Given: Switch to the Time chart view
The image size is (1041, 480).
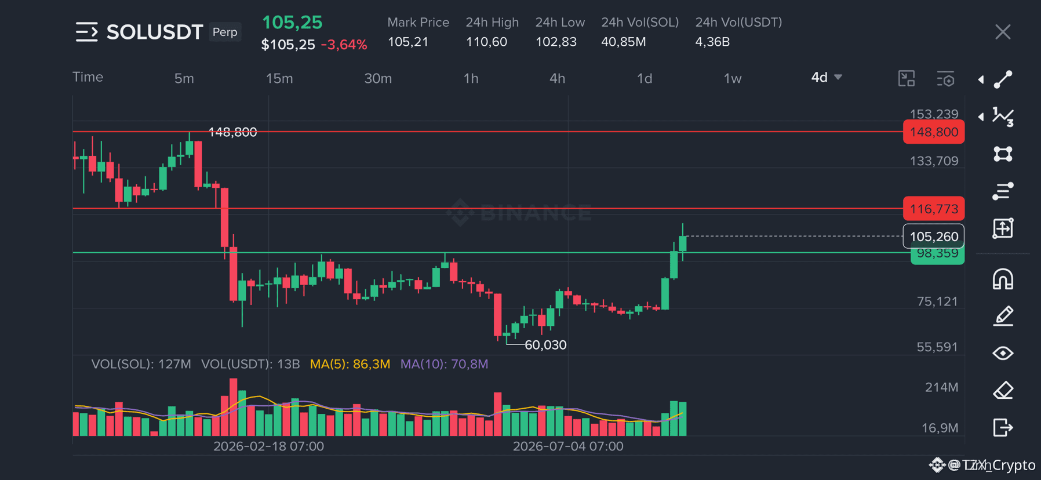Looking at the screenshot, I should click(88, 77).
